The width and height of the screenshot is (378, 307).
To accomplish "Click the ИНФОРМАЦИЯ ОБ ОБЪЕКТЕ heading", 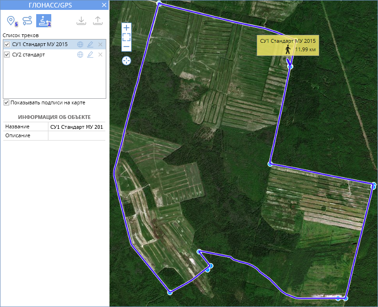I will 54,117.
